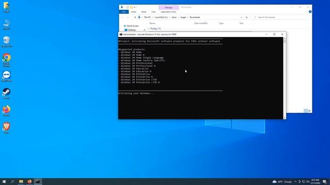
Task: Open File Explorer help icon
Action: (310, 12)
